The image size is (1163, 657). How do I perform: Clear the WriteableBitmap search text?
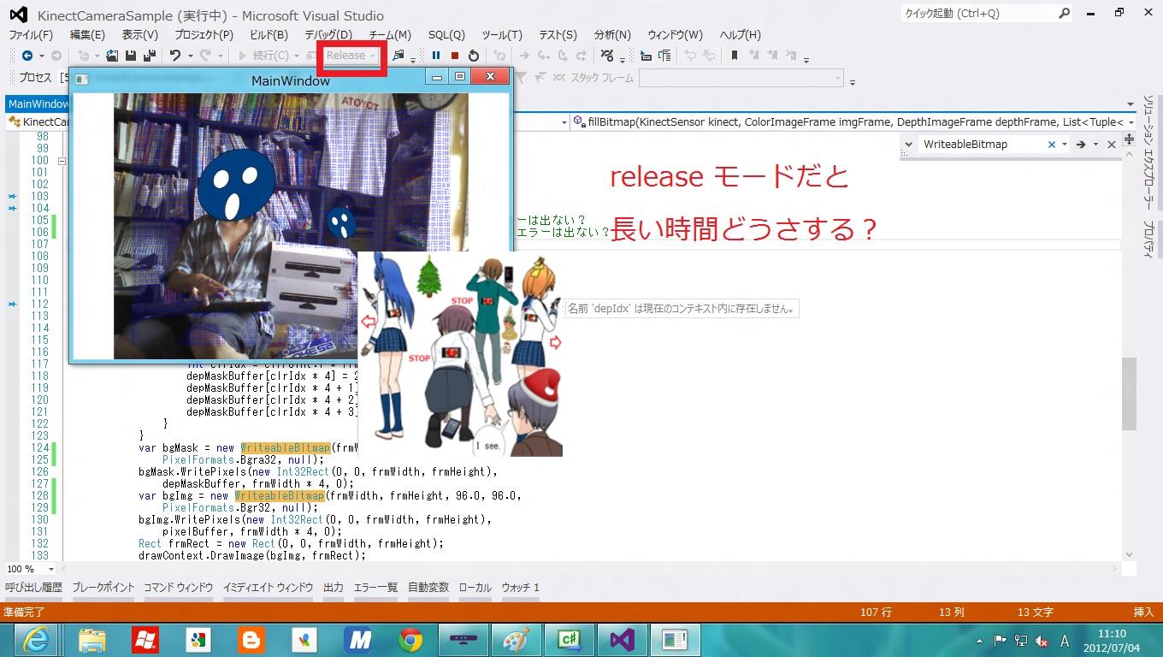[x=1052, y=145]
